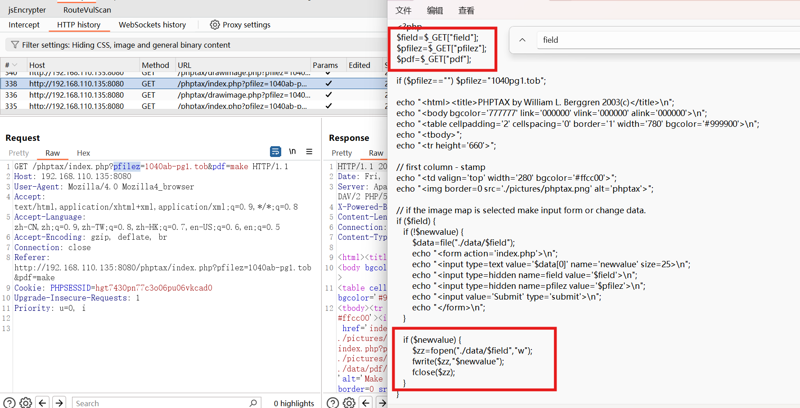800x408 pixels.
Task: Open Proxy settings gear icon
Action: click(215, 25)
